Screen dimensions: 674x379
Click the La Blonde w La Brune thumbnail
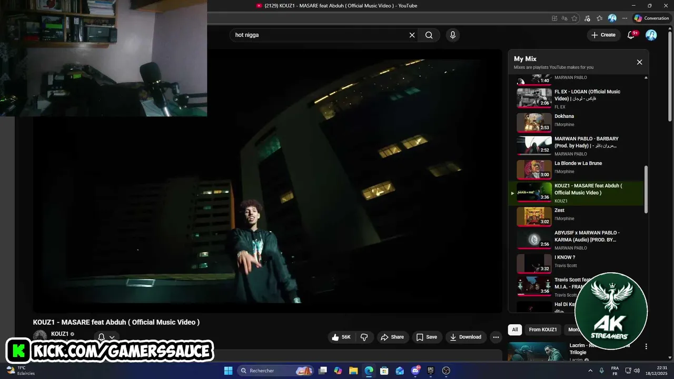[x=534, y=169]
